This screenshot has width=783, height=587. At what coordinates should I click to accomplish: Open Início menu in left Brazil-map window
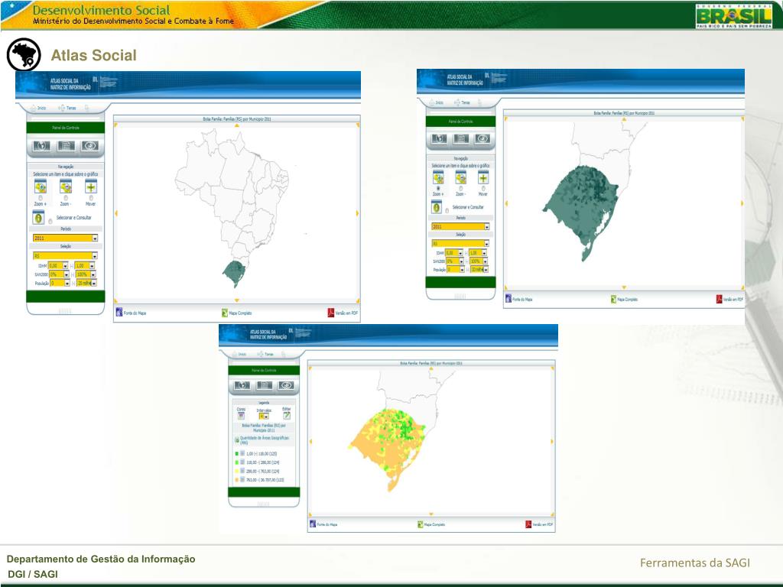(x=38, y=108)
